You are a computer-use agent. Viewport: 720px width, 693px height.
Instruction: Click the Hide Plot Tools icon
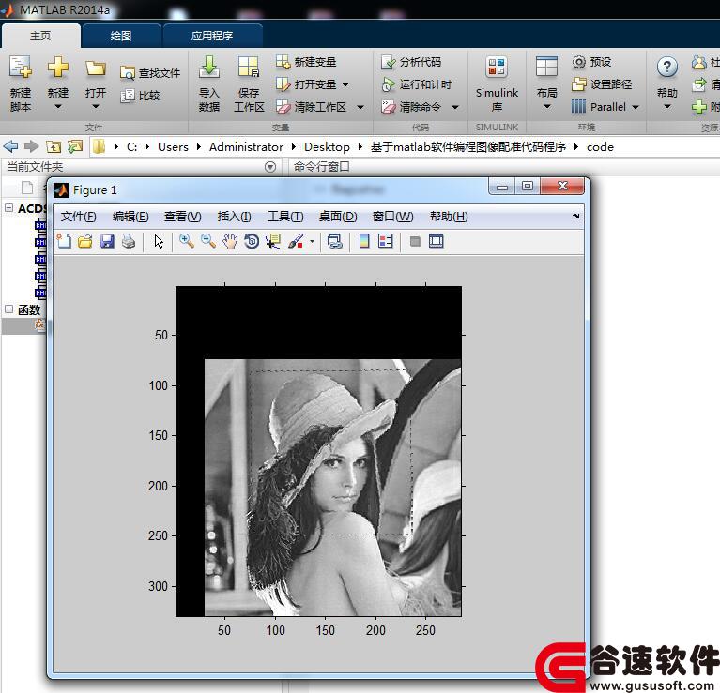(415, 241)
